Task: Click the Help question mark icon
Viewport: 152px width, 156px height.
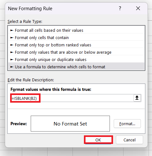Action: 120,8
